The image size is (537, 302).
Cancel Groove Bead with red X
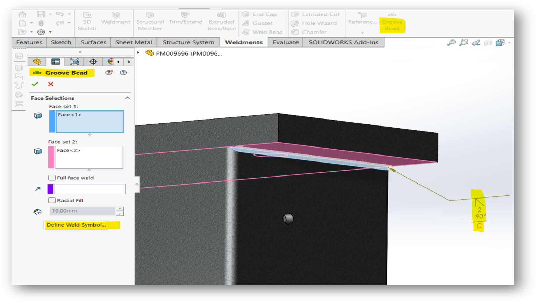coord(51,84)
